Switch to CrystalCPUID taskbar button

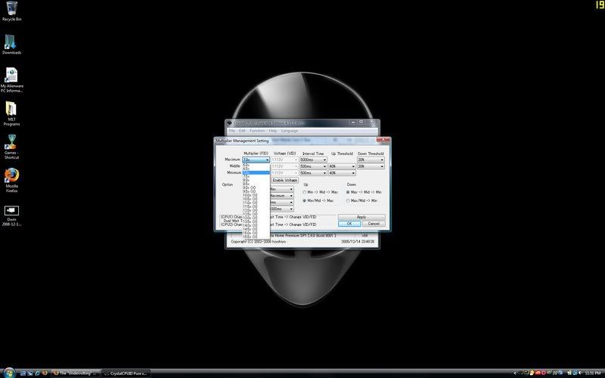click(126, 373)
